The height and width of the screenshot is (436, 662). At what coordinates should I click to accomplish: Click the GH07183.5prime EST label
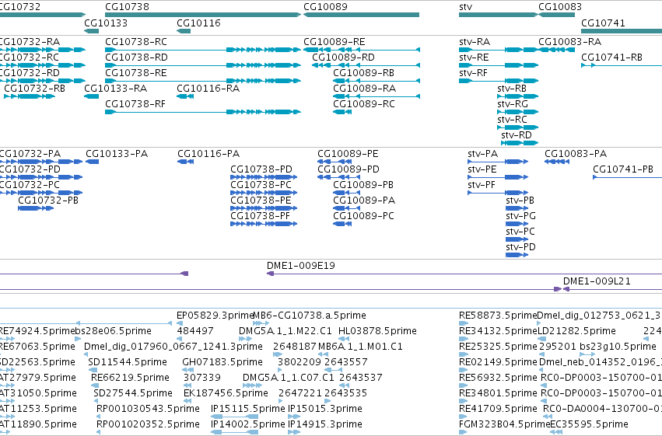coord(222,363)
